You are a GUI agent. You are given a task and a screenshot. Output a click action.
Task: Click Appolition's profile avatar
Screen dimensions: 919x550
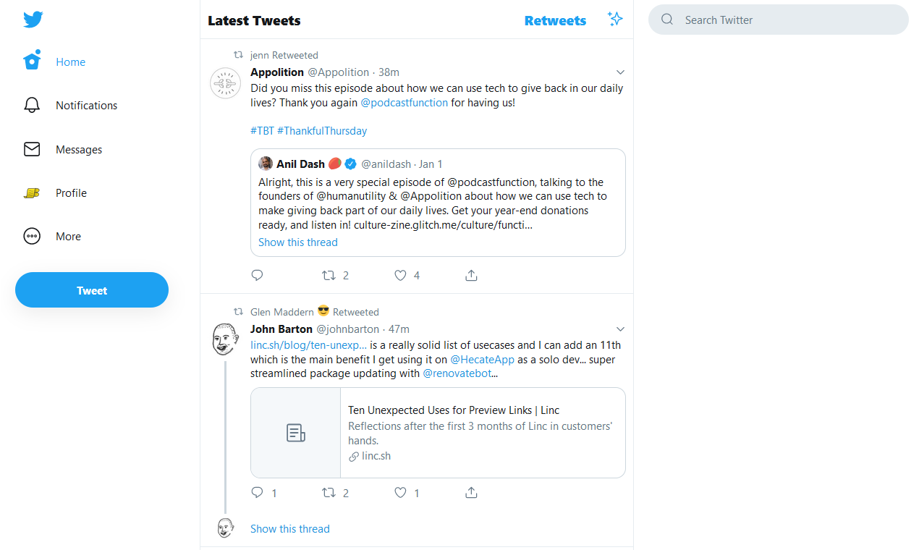click(225, 82)
